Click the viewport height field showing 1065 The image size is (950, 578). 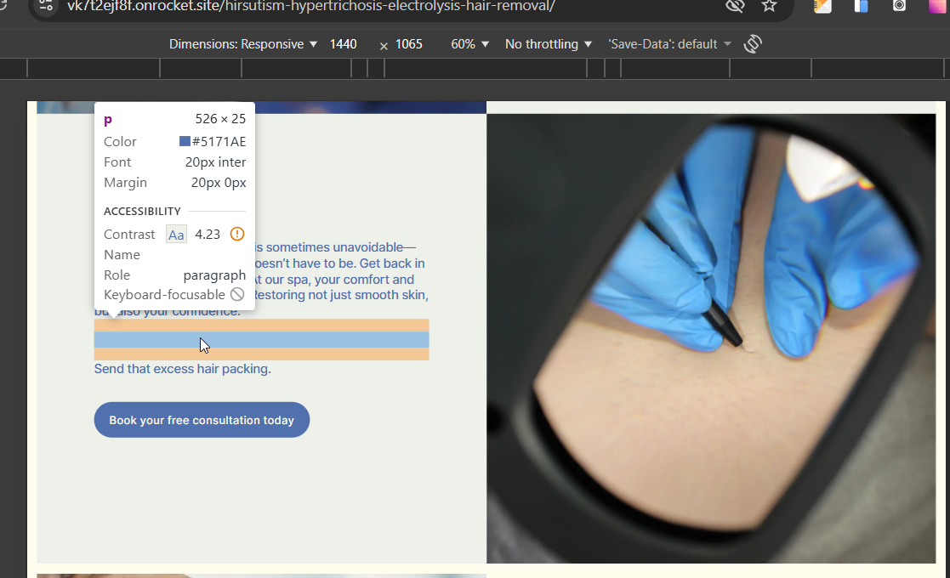point(409,44)
